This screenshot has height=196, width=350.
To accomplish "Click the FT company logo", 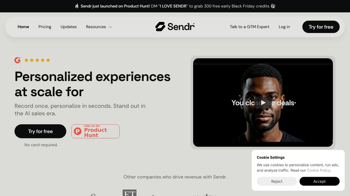I will coord(129,193).
